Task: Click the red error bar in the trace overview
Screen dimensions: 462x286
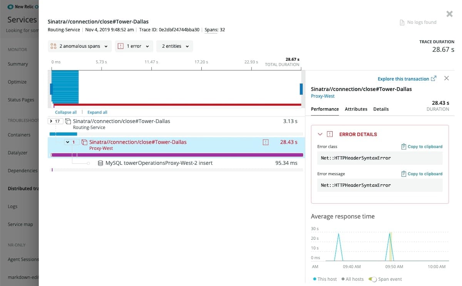Action: coord(177,105)
